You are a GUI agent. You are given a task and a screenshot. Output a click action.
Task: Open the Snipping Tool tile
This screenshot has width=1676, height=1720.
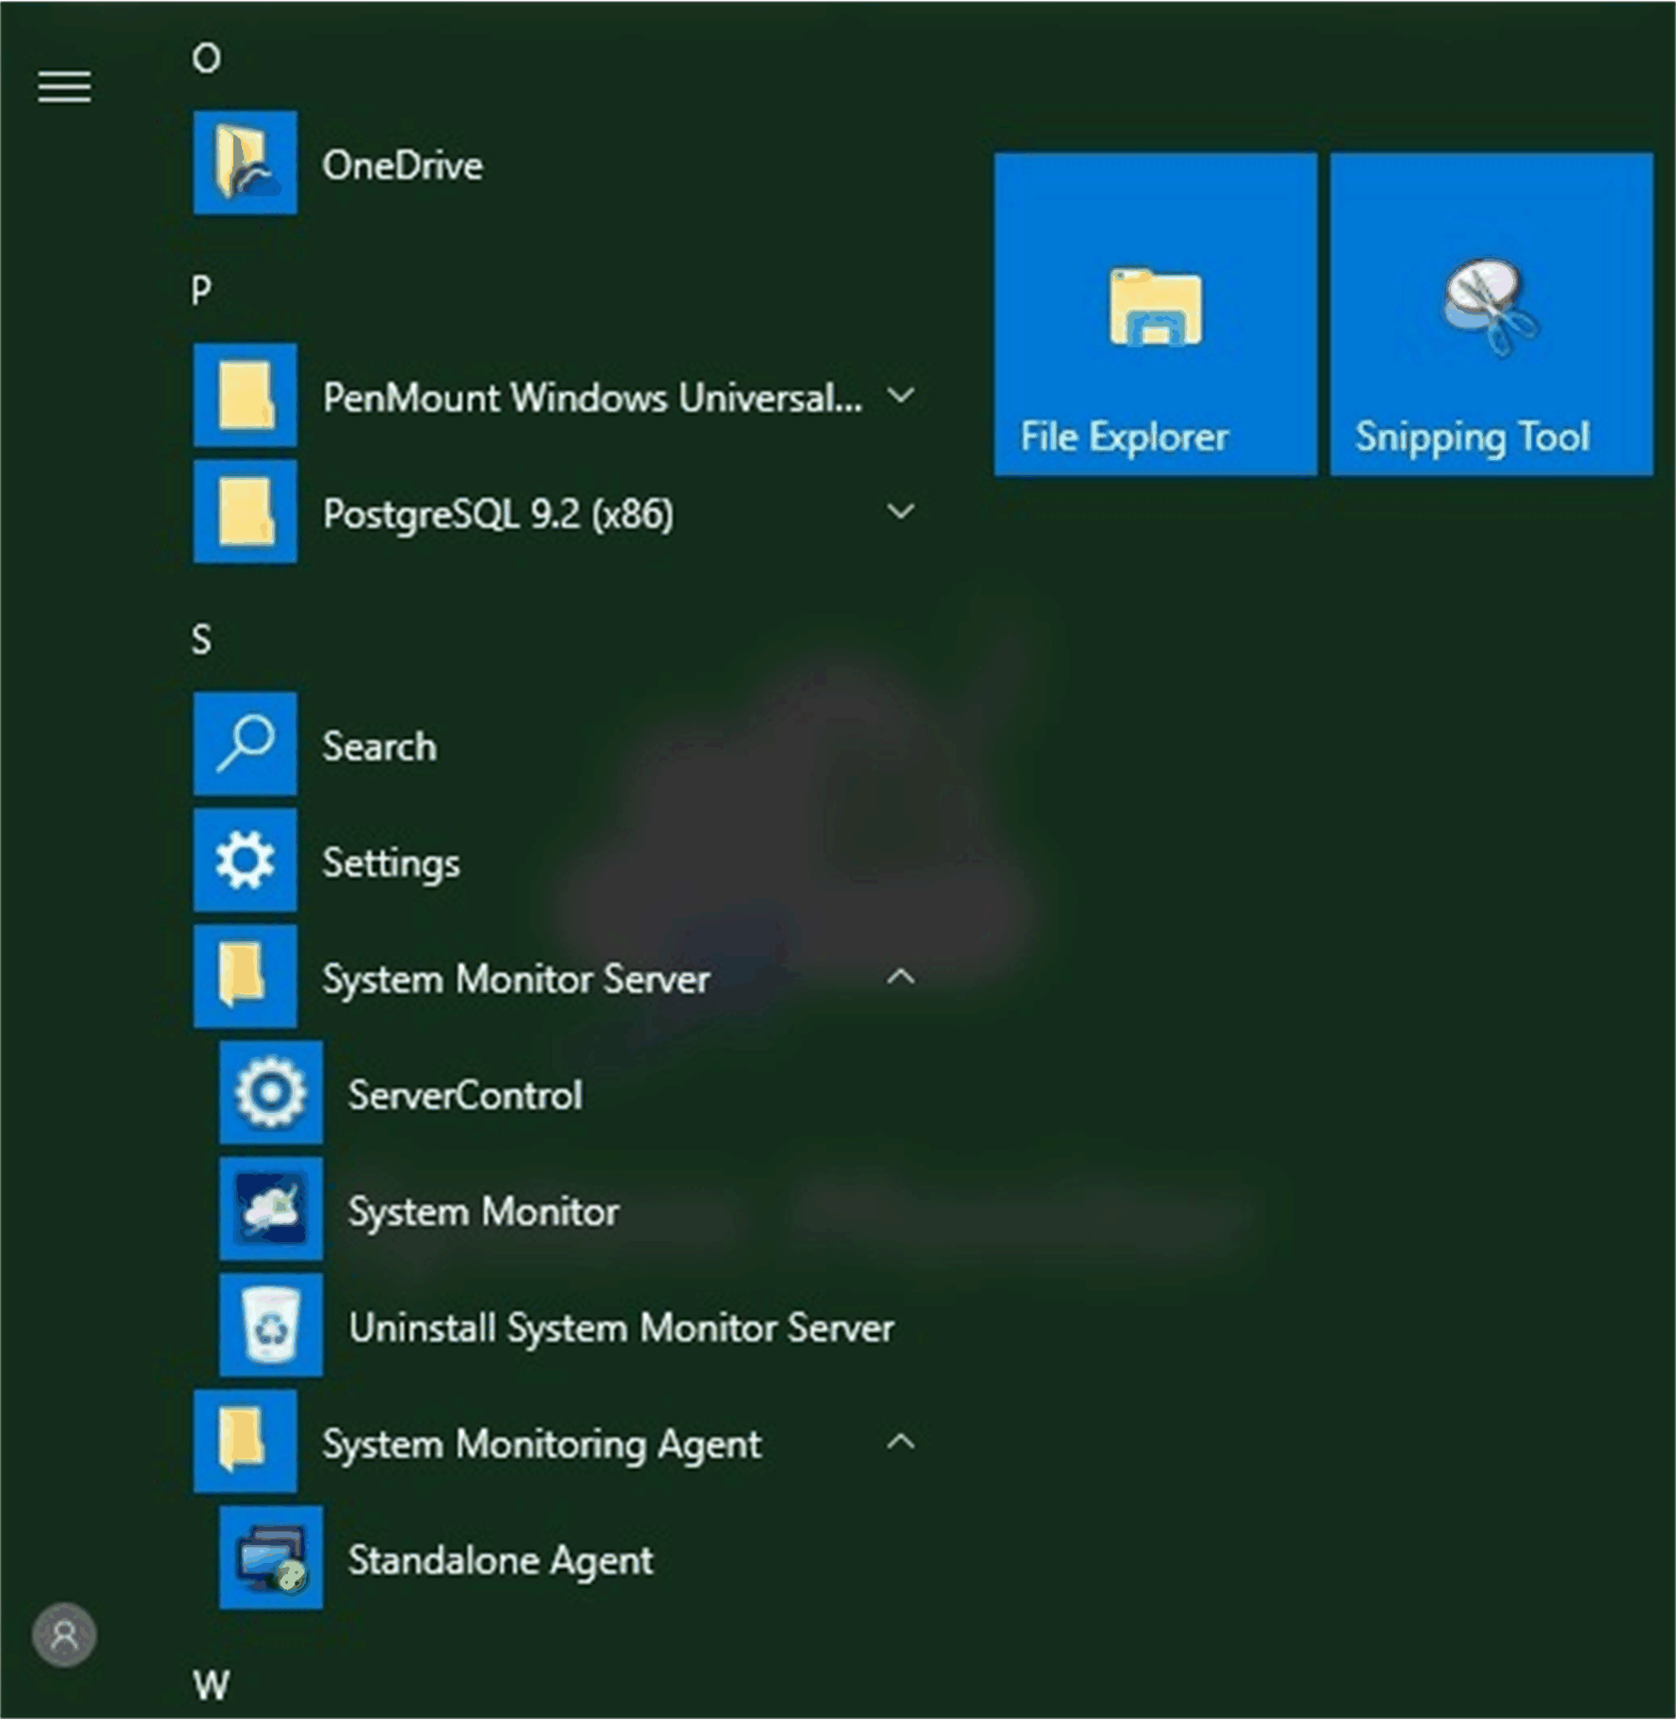click(1491, 313)
